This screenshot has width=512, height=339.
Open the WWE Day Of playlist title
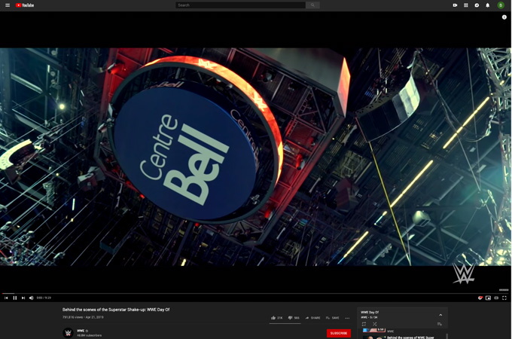point(370,312)
